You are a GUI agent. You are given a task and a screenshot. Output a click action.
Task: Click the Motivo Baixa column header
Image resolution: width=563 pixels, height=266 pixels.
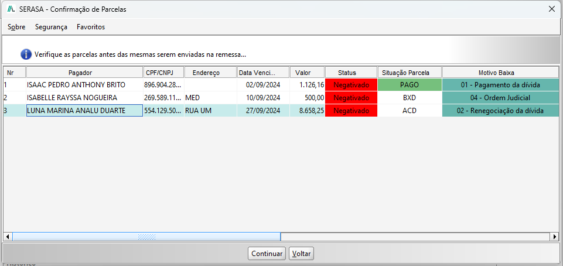[x=500, y=73]
